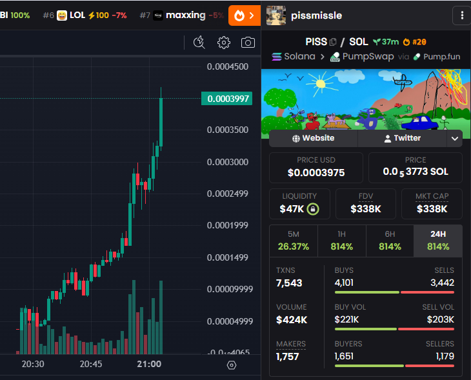The image size is (471, 380).
Task: Click the buys versus sells ratio bar
Action: (394, 292)
